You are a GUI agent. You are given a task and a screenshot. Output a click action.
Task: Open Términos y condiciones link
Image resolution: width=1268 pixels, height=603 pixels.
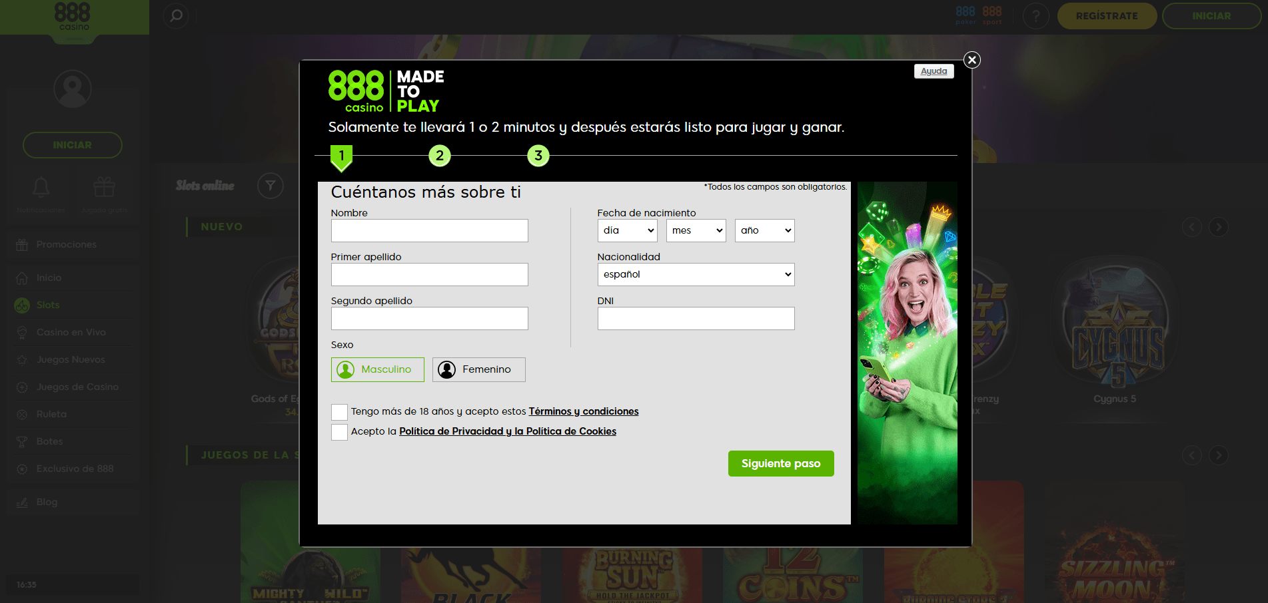[584, 411]
